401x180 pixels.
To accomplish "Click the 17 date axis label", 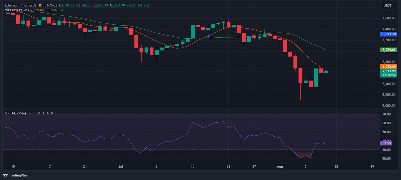I will click(x=49, y=166).
